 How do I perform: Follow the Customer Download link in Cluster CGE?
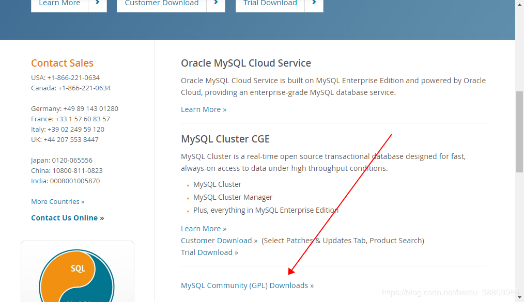219,241
